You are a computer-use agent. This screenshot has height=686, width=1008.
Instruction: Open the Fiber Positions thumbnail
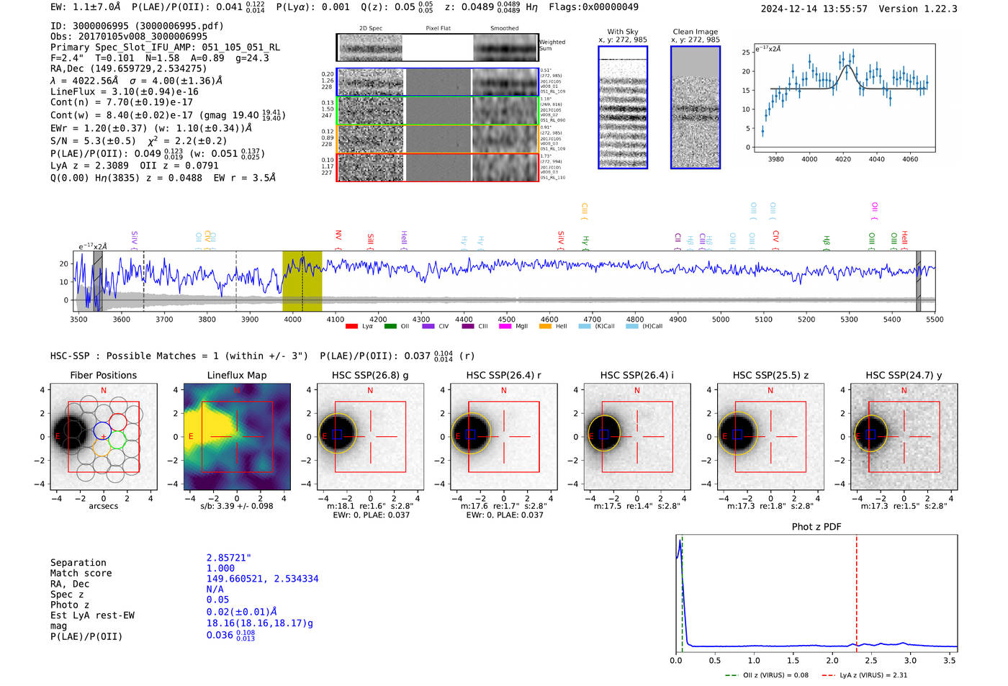(104, 436)
